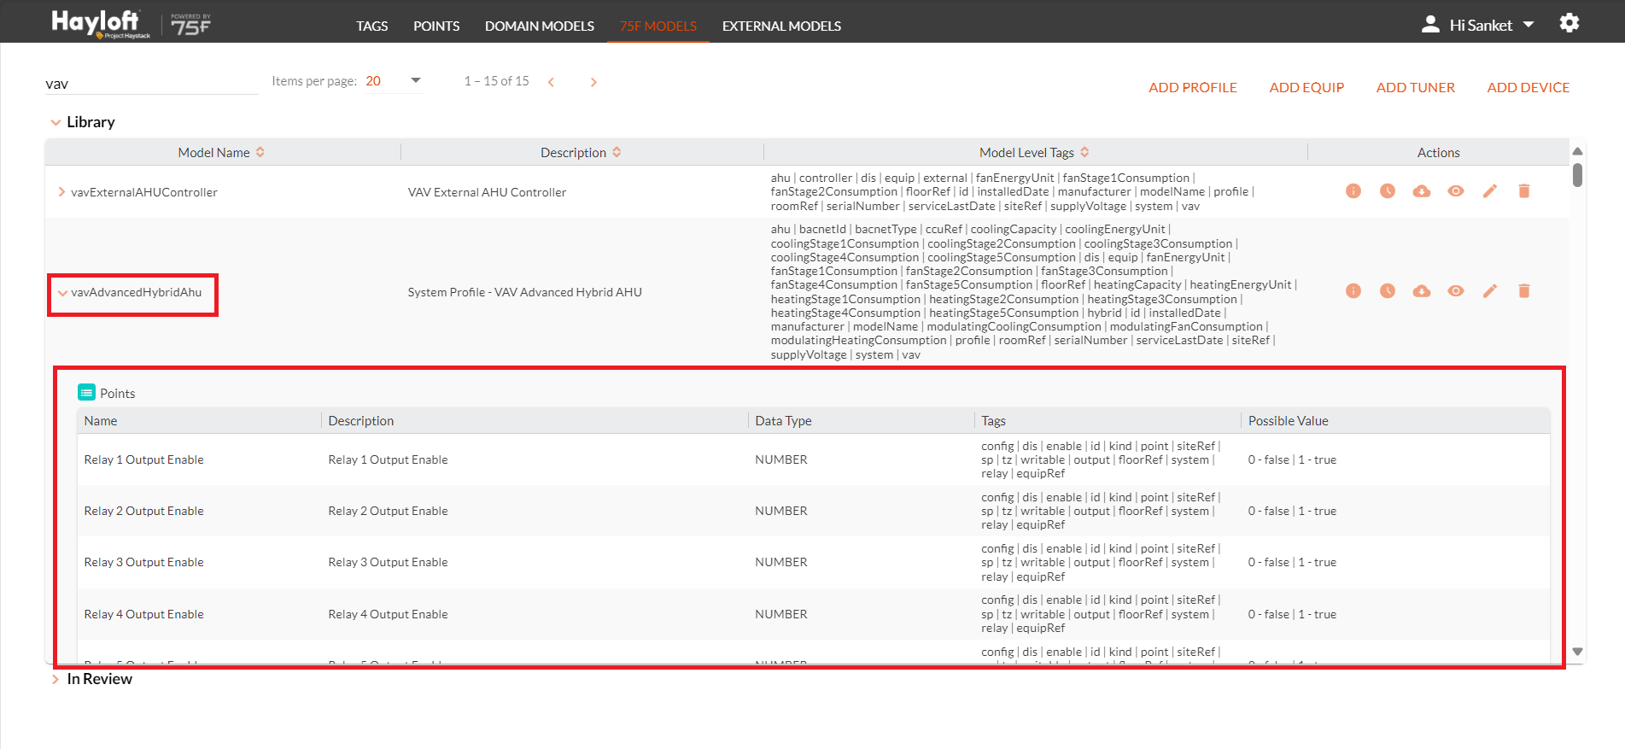
Task: Click ADD EQUIP button
Action: pos(1306,87)
